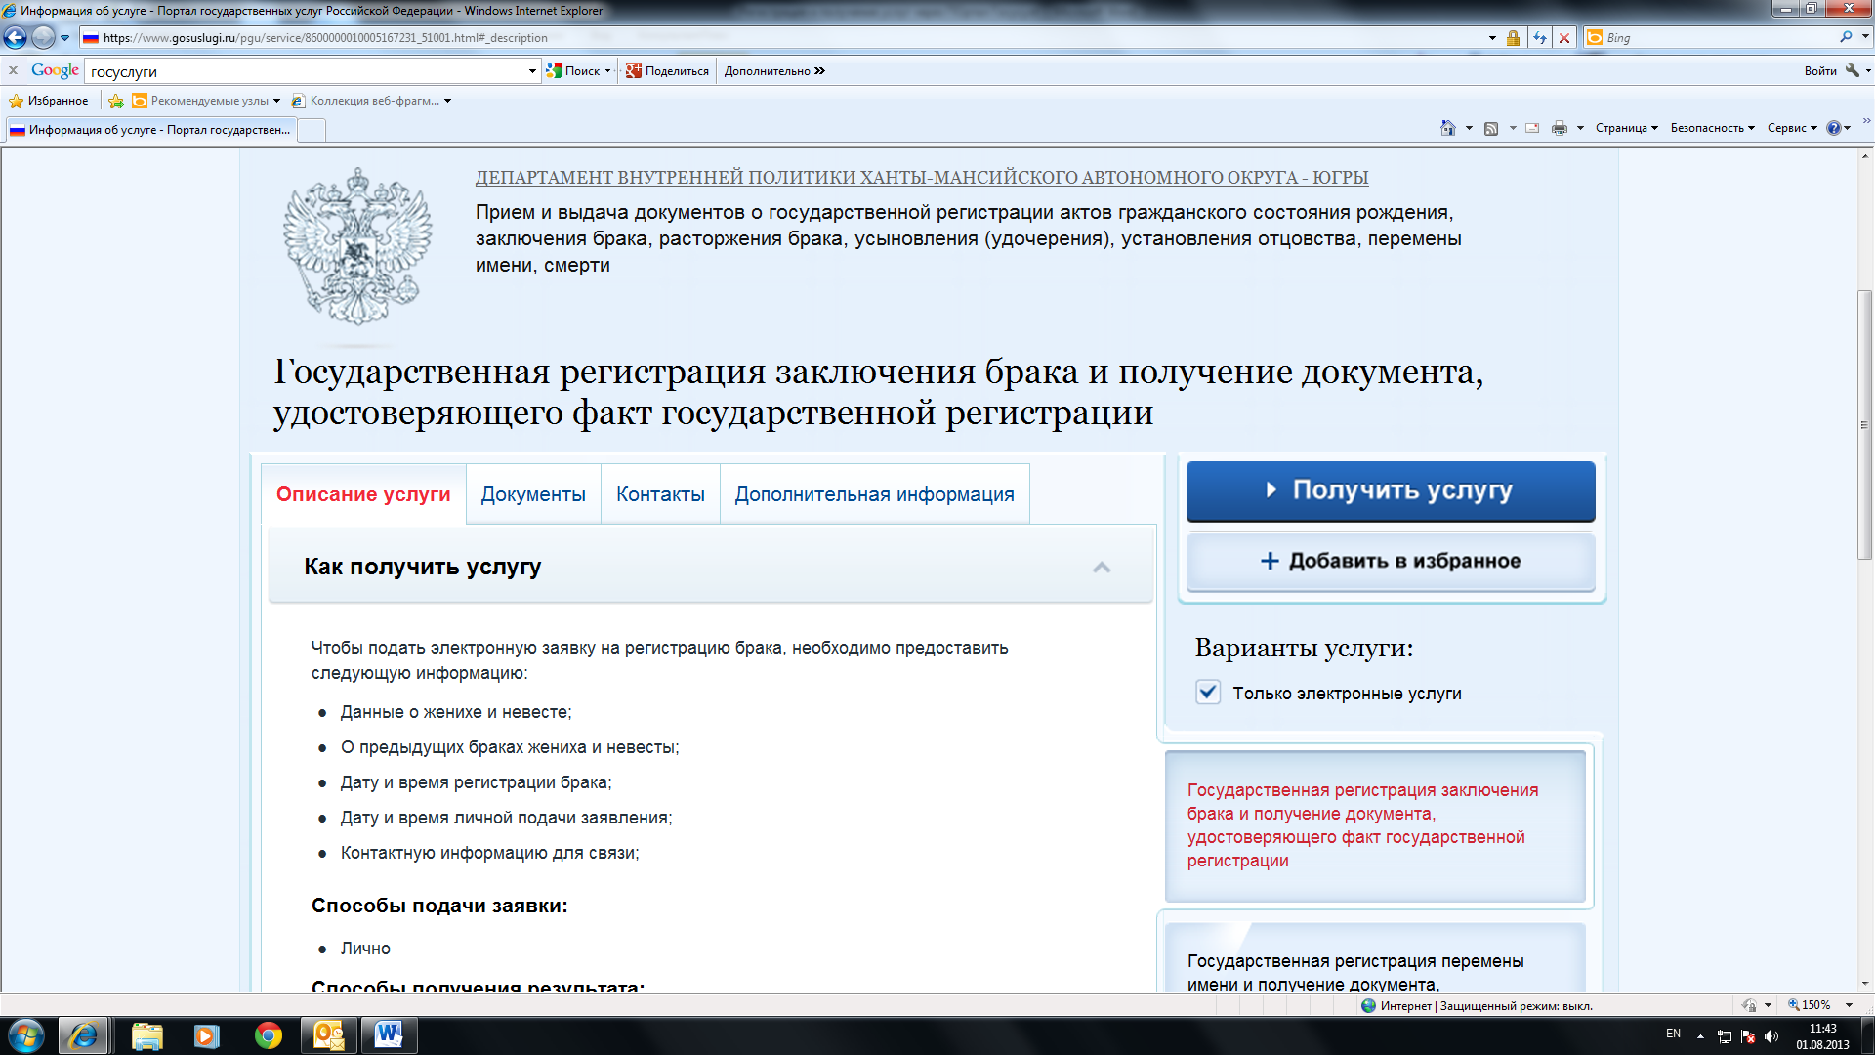Viewport: 1875px width, 1055px height.
Task: Print the page using printer icon
Action: [x=1560, y=128]
